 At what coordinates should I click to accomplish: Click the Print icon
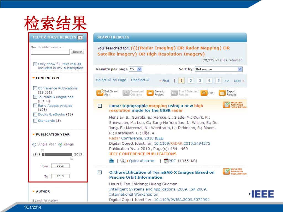pyautogui.click(x=204, y=93)
